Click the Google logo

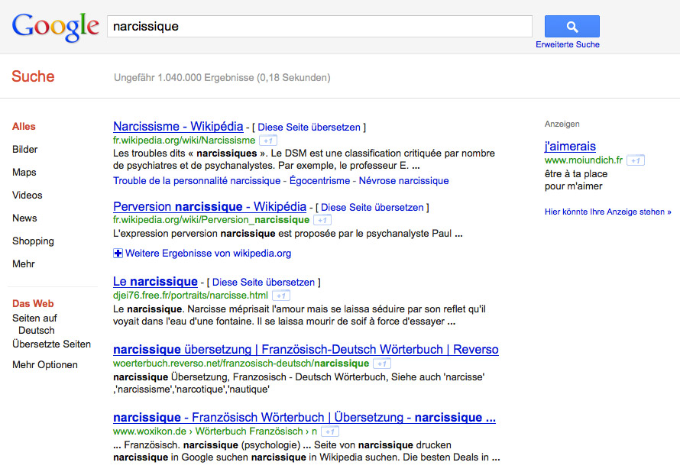(x=56, y=27)
